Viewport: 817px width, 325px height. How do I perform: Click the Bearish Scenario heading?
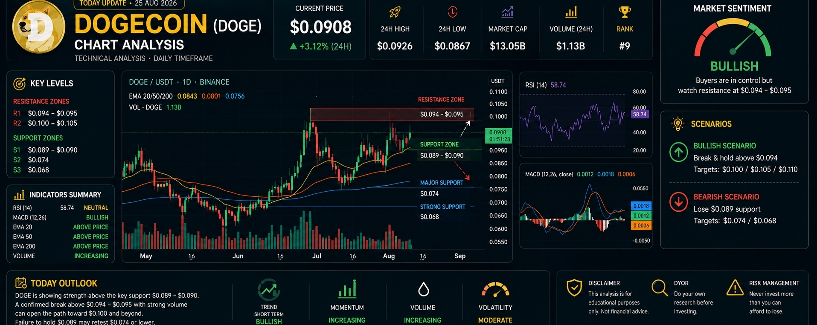726,197
